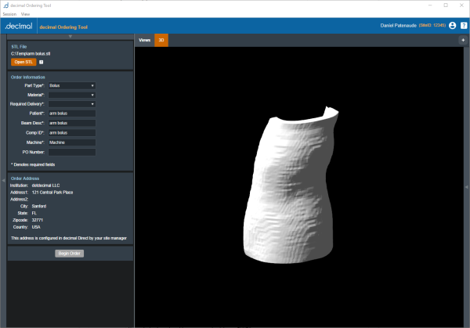The width and height of the screenshot is (470, 328).
Task: Click the Open STL button
Action: pyautogui.click(x=23, y=62)
